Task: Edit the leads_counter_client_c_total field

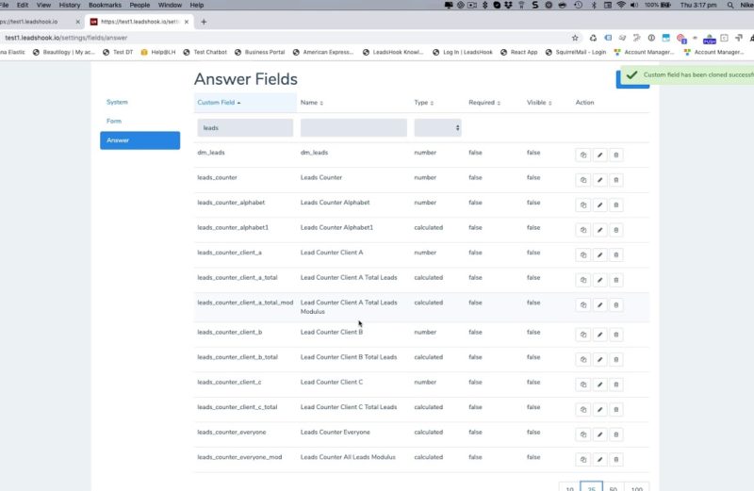Action: [599, 410]
